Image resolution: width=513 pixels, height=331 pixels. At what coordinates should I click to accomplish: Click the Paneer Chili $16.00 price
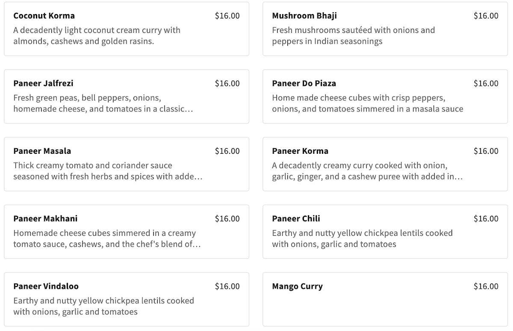click(x=486, y=219)
